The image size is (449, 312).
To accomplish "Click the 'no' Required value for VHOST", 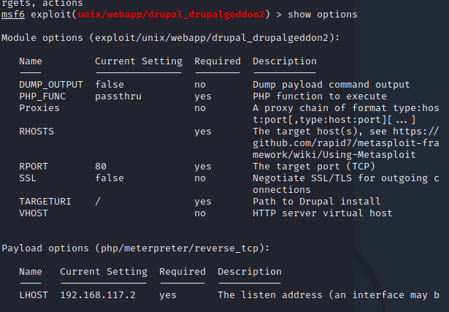I will coord(200,213).
